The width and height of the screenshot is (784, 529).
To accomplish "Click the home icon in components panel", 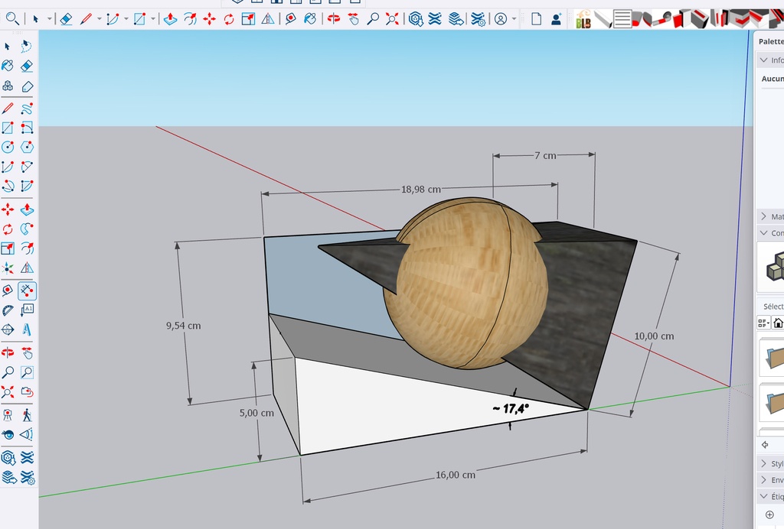I will coord(778,324).
